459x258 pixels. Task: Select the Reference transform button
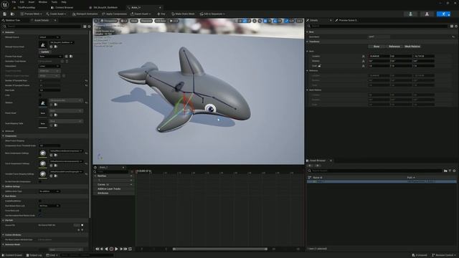(394, 47)
